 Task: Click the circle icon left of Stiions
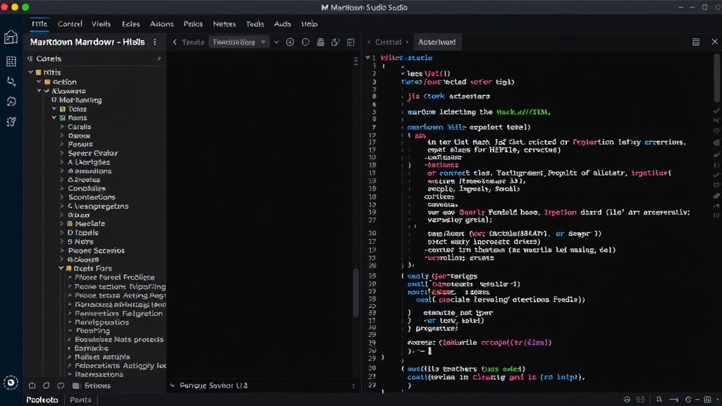(61, 386)
